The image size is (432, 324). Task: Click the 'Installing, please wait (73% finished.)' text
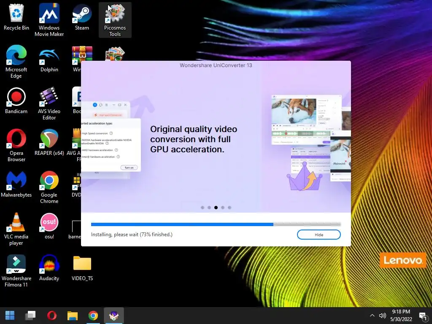point(132,235)
